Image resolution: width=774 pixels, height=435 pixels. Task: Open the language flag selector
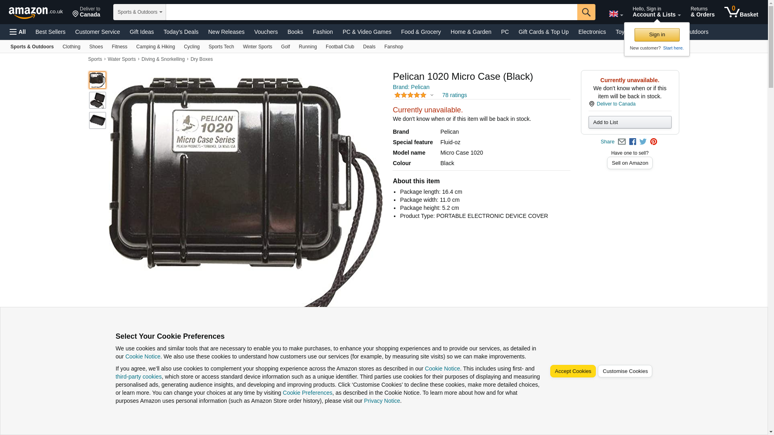616,14
